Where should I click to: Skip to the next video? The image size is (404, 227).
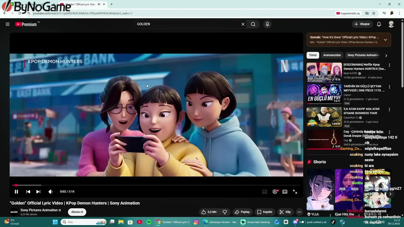(38, 192)
